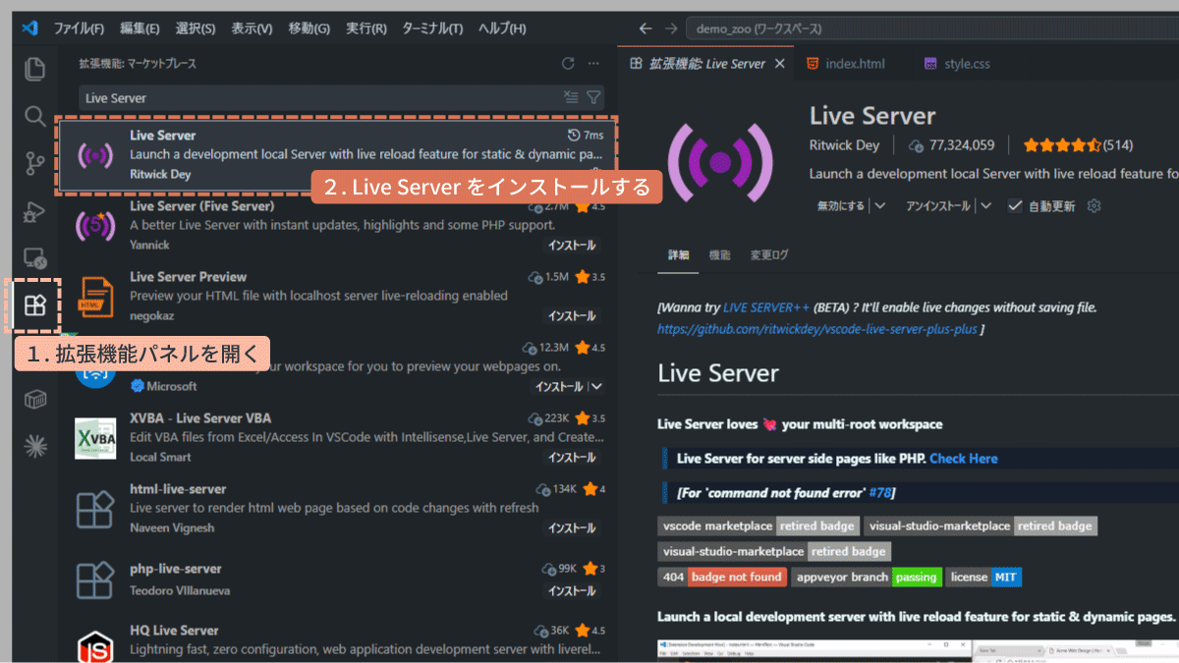The height and width of the screenshot is (663, 1179).
Task: Expand Microsoft extension's インストール dropdown arrow
Action: [x=596, y=386]
